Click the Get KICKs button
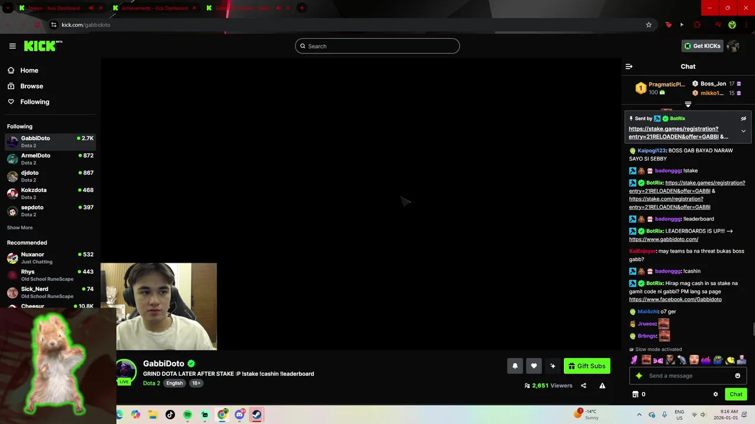Screen dimensions: 755x424 [702, 46]
